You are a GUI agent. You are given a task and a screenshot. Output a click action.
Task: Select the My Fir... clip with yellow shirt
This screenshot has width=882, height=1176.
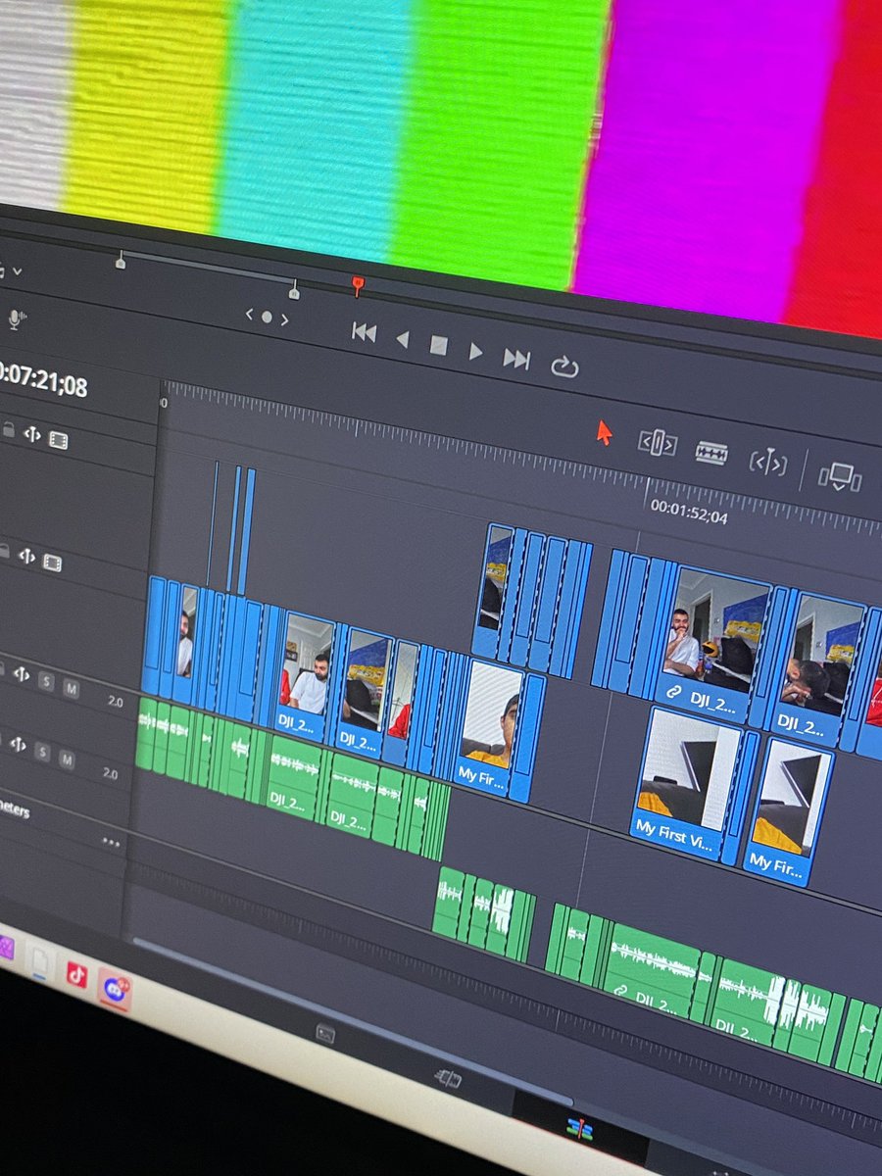click(489, 727)
